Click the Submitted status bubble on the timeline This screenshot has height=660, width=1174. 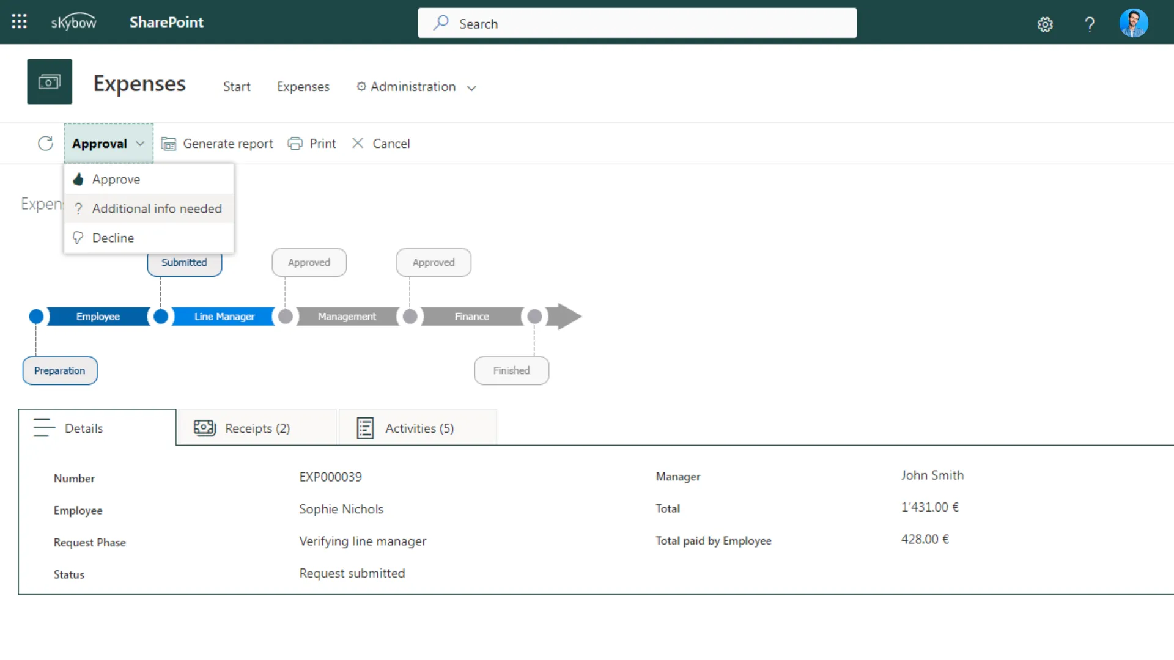184,262
